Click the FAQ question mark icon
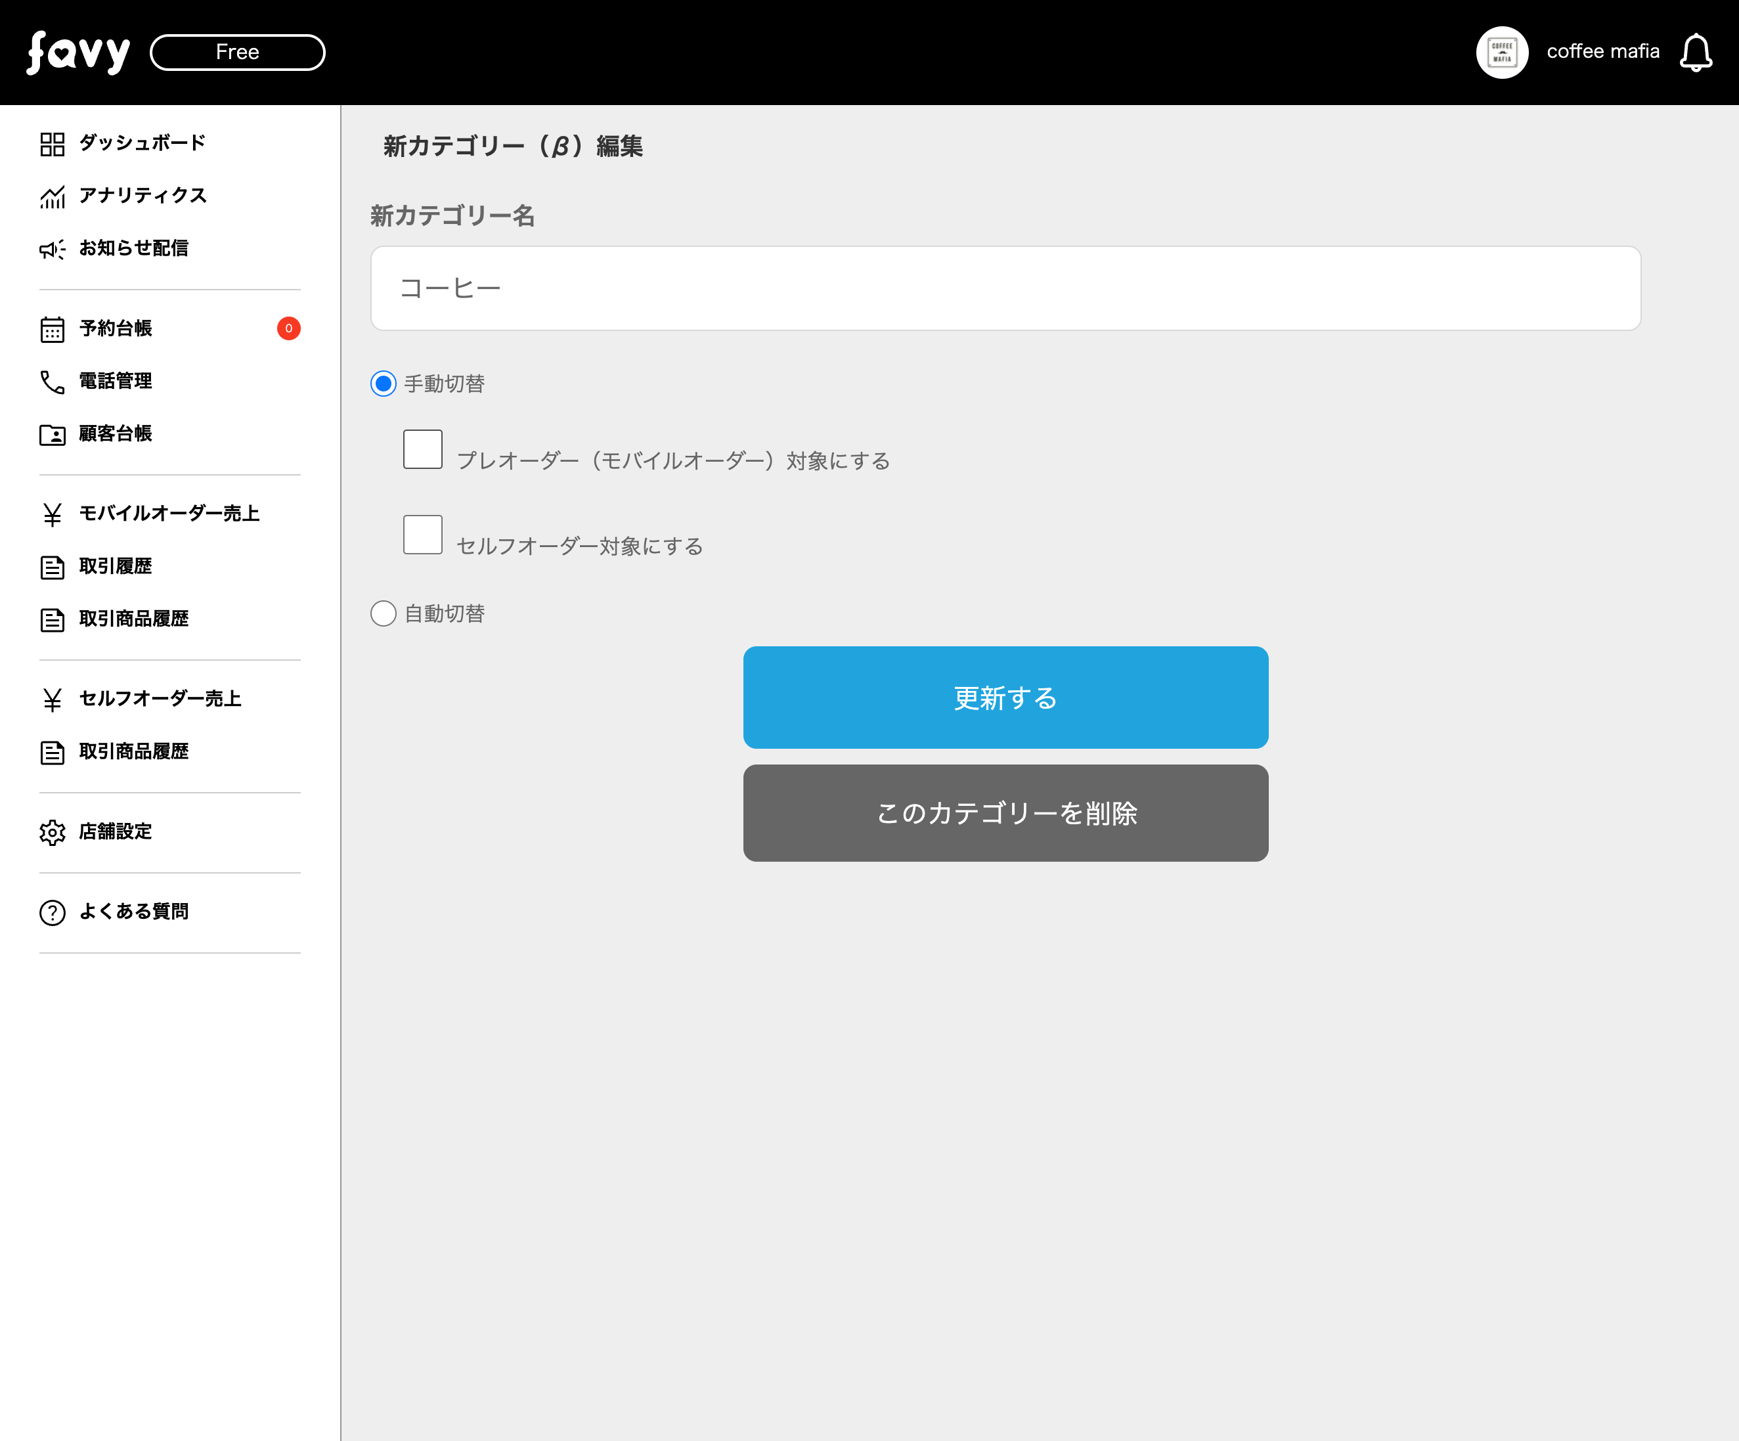Viewport: 1739px width, 1441px height. (x=52, y=913)
